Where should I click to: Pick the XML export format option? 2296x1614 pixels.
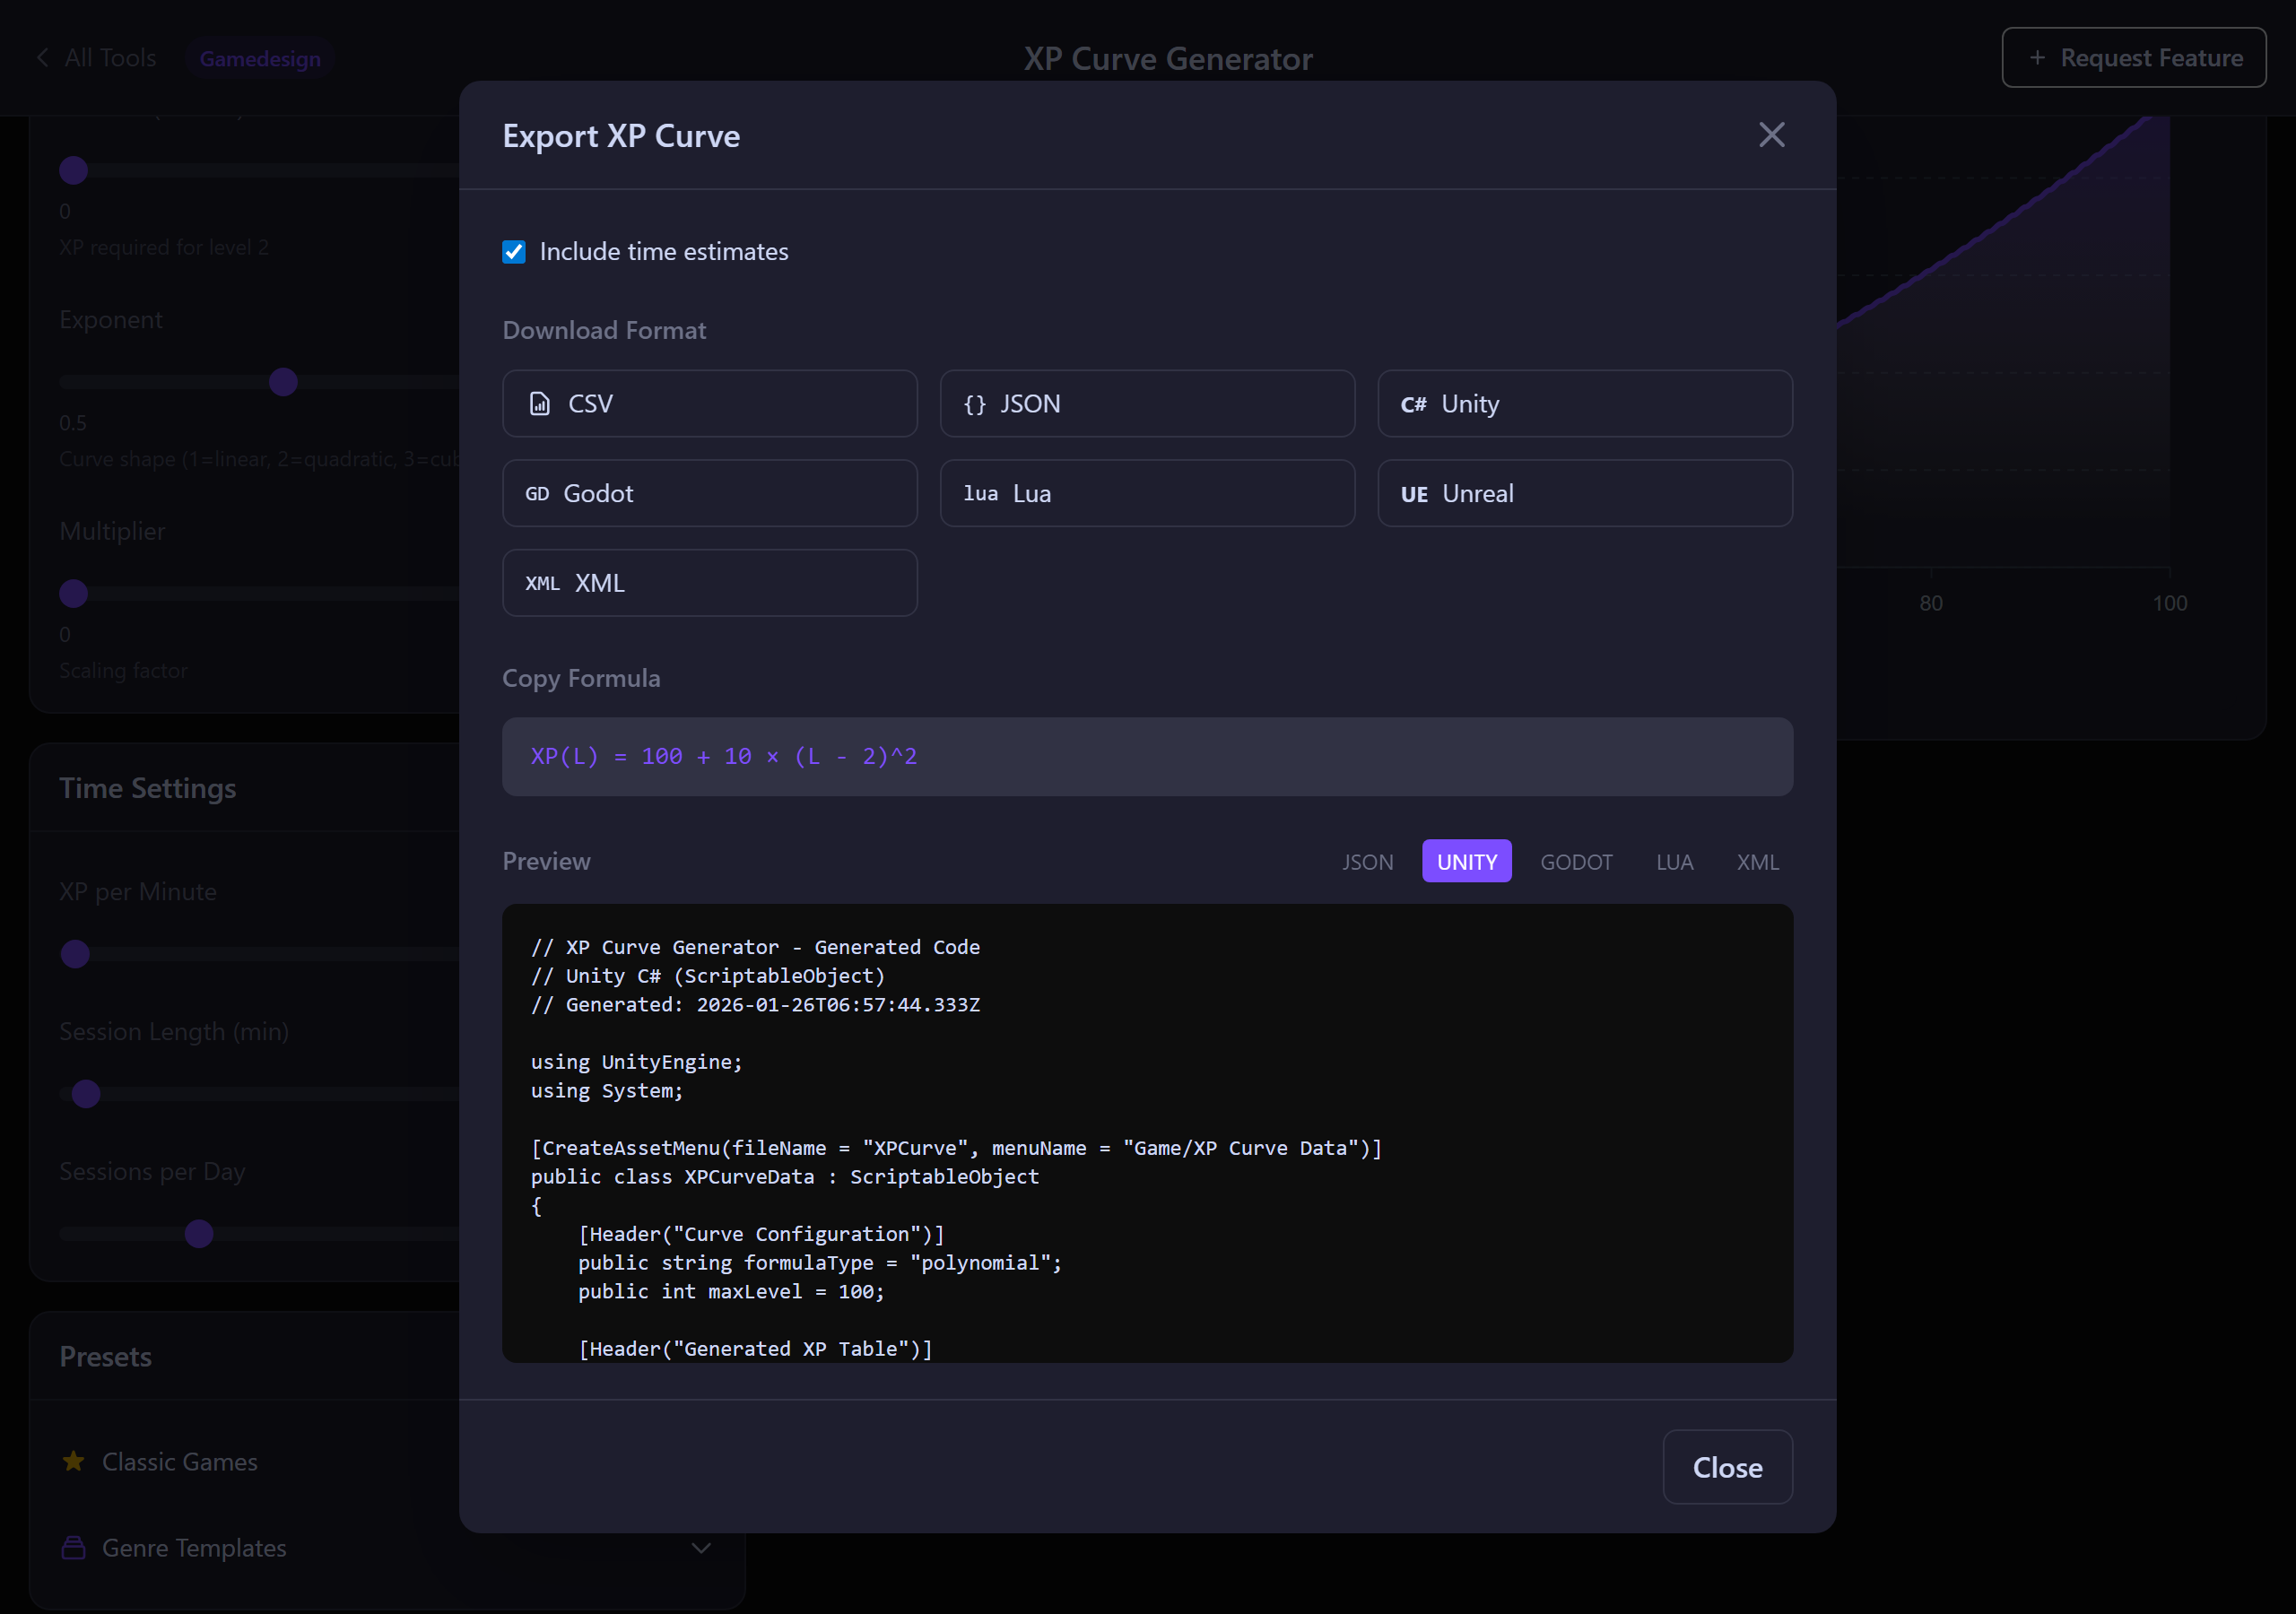(709, 582)
